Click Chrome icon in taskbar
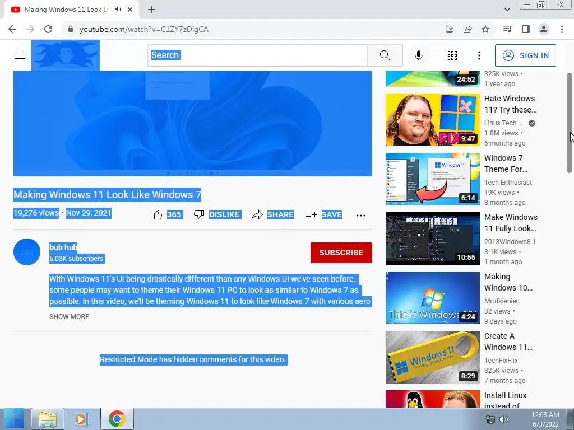Image resolution: width=574 pixels, height=430 pixels. click(117, 419)
